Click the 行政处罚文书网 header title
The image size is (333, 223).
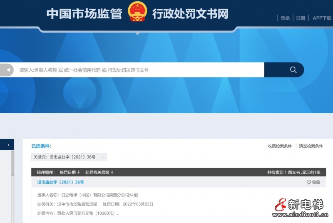(x=190, y=13)
